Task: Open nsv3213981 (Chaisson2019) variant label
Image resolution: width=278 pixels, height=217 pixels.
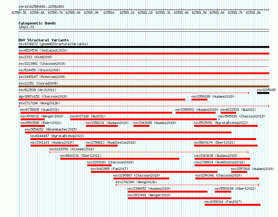Action: click(x=42, y=64)
